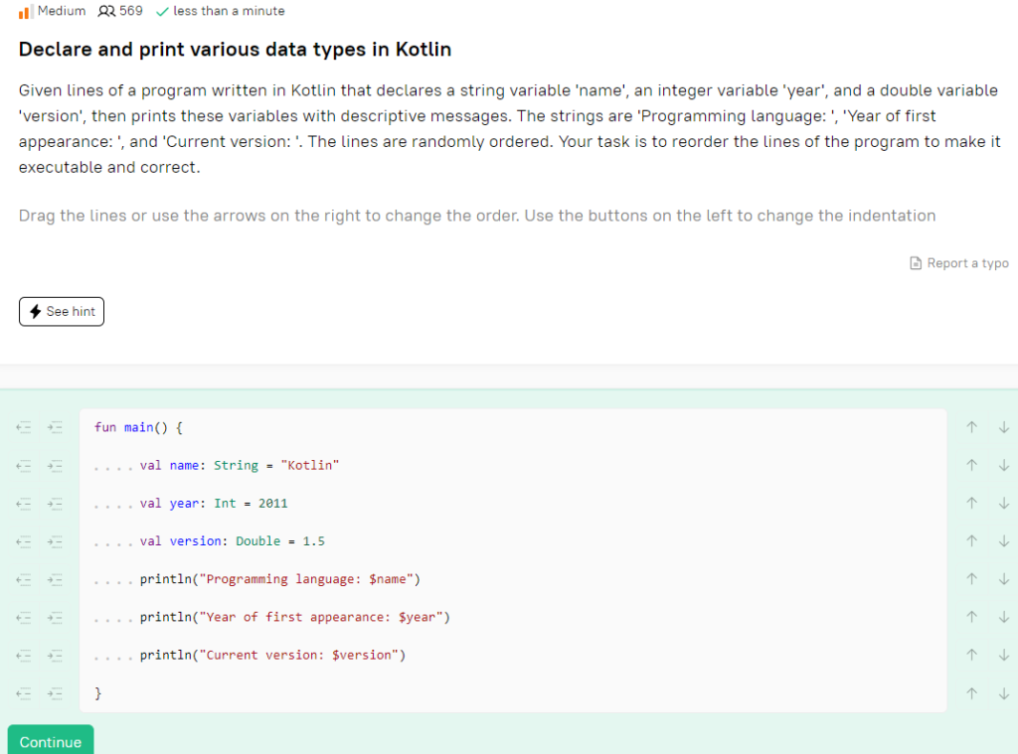Open the See hint button
1018x754 pixels.
tap(62, 312)
